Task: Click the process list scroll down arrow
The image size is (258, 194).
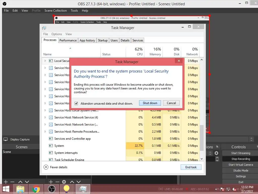Action: (x=202, y=159)
